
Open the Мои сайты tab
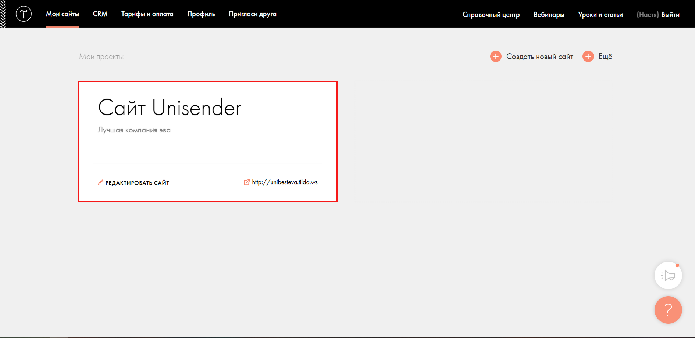point(63,14)
